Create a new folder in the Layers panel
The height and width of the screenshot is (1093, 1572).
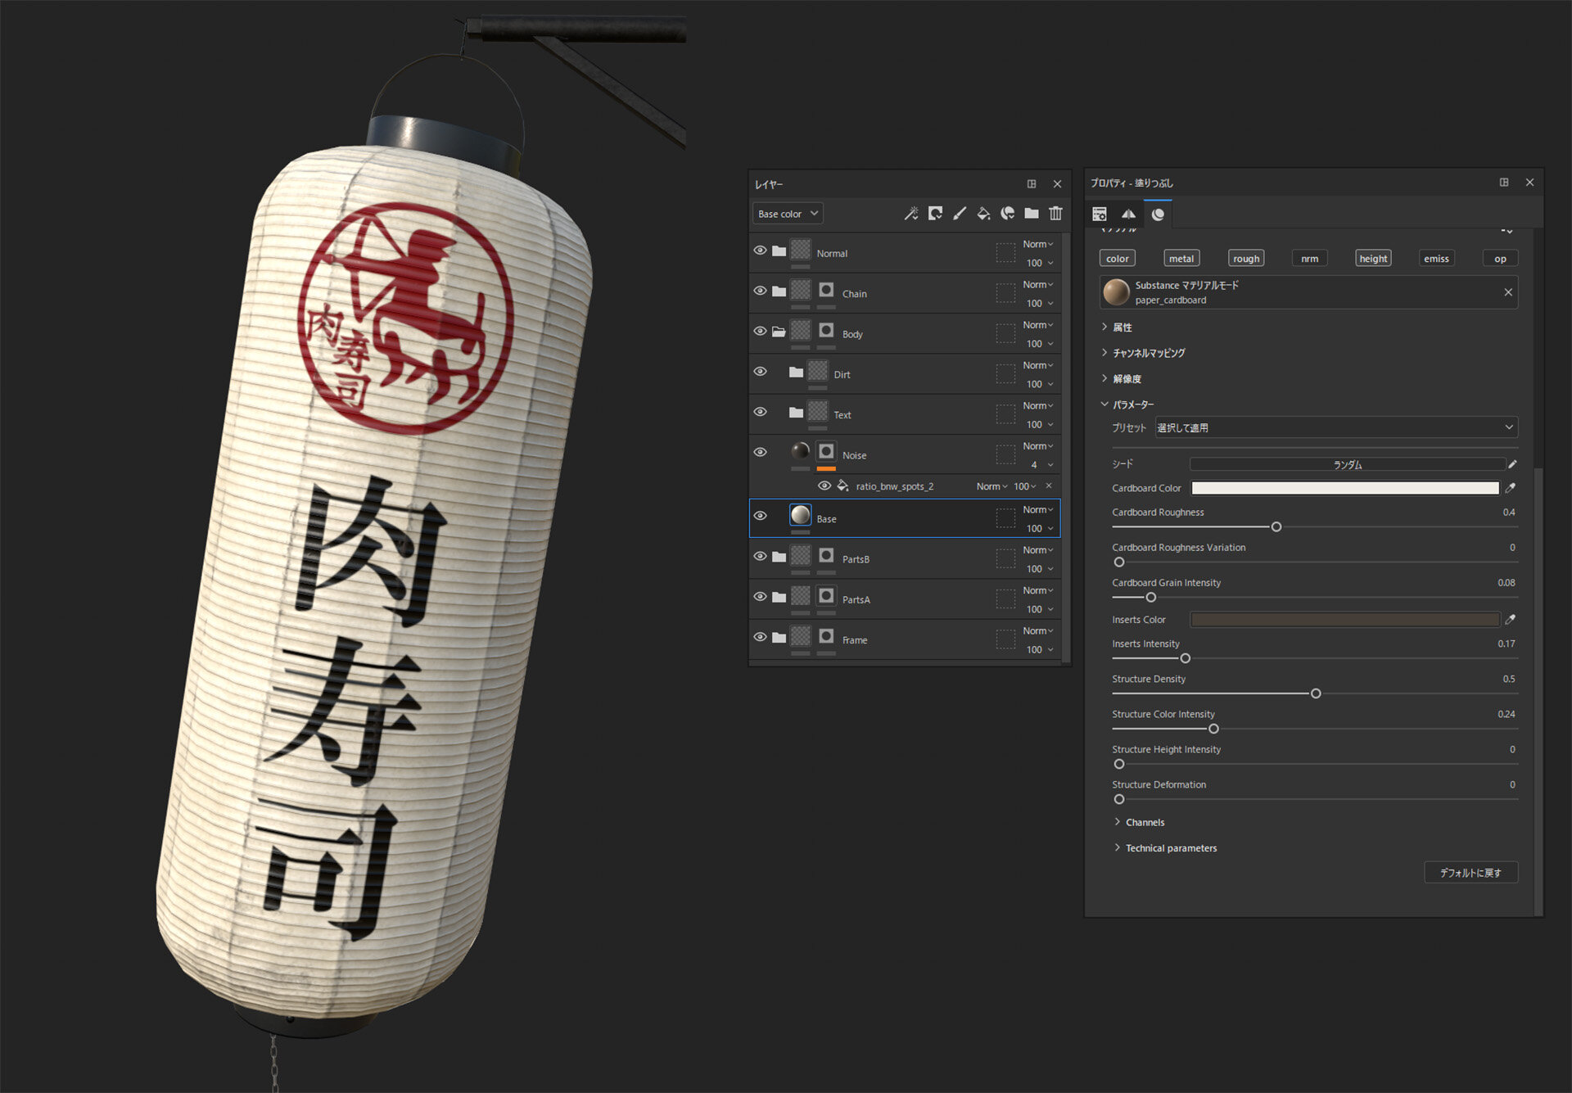pos(1032,214)
